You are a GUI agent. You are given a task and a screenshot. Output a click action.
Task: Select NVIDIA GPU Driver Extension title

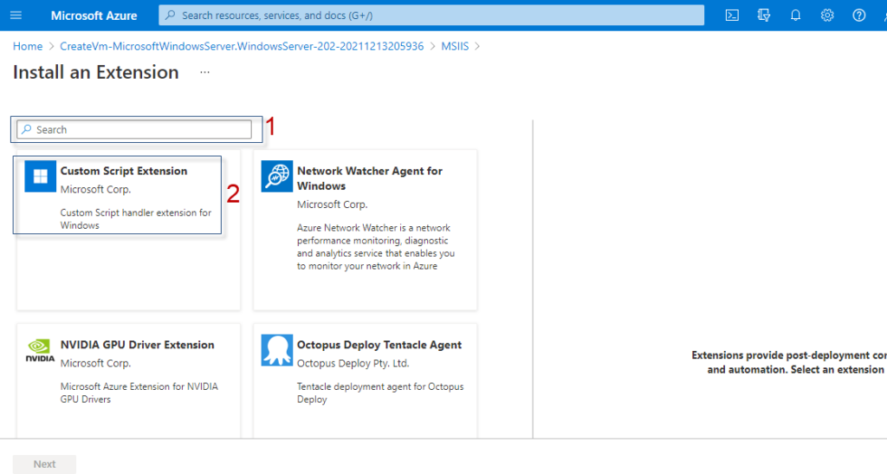pyautogui.click(x=138, y=345)
